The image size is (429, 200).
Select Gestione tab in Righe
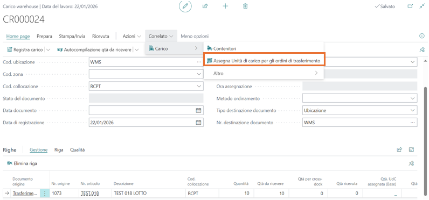tap(39, 150)
